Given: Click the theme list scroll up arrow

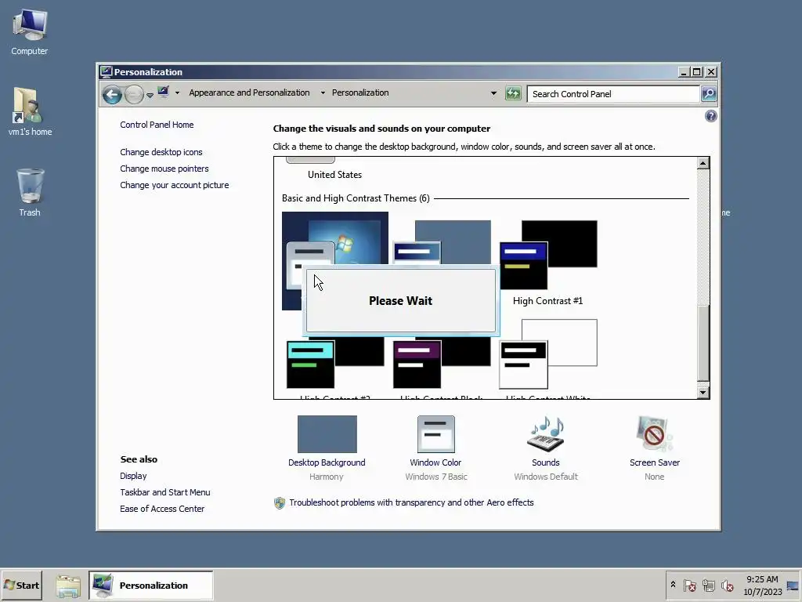Looking at the screenshot, I should (x=703, y=163).
